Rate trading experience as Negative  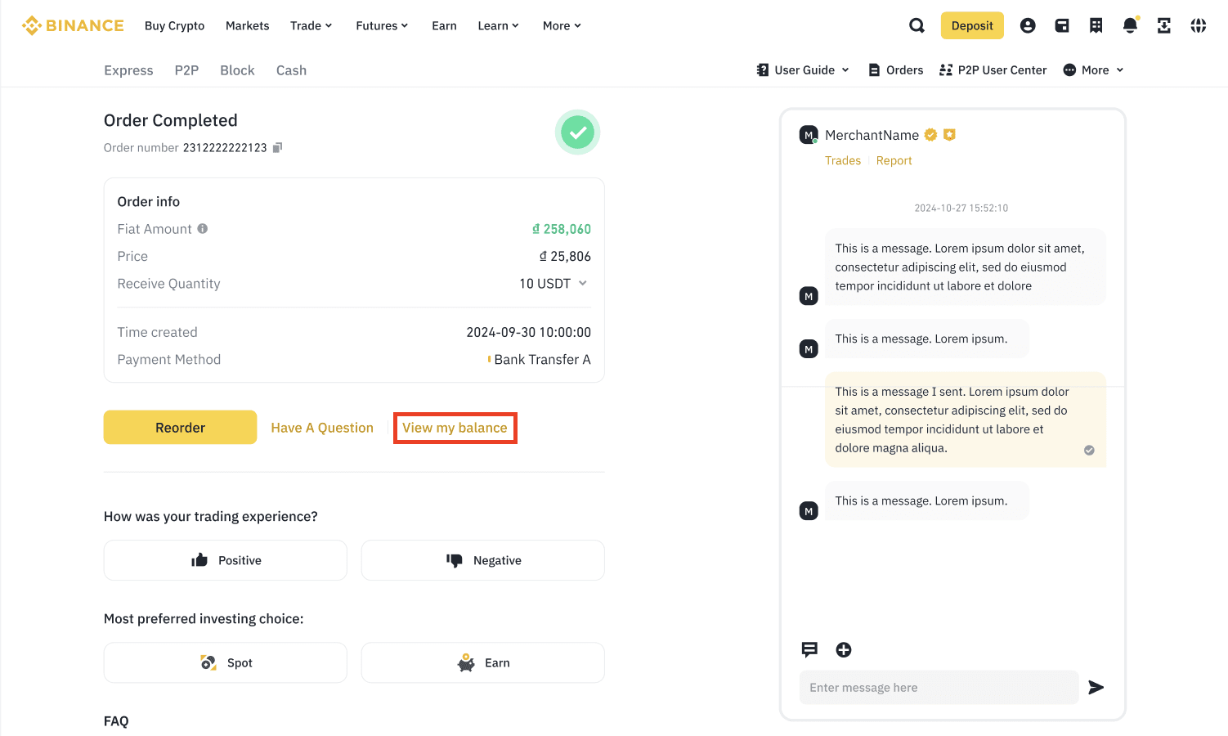pos(482,560)
